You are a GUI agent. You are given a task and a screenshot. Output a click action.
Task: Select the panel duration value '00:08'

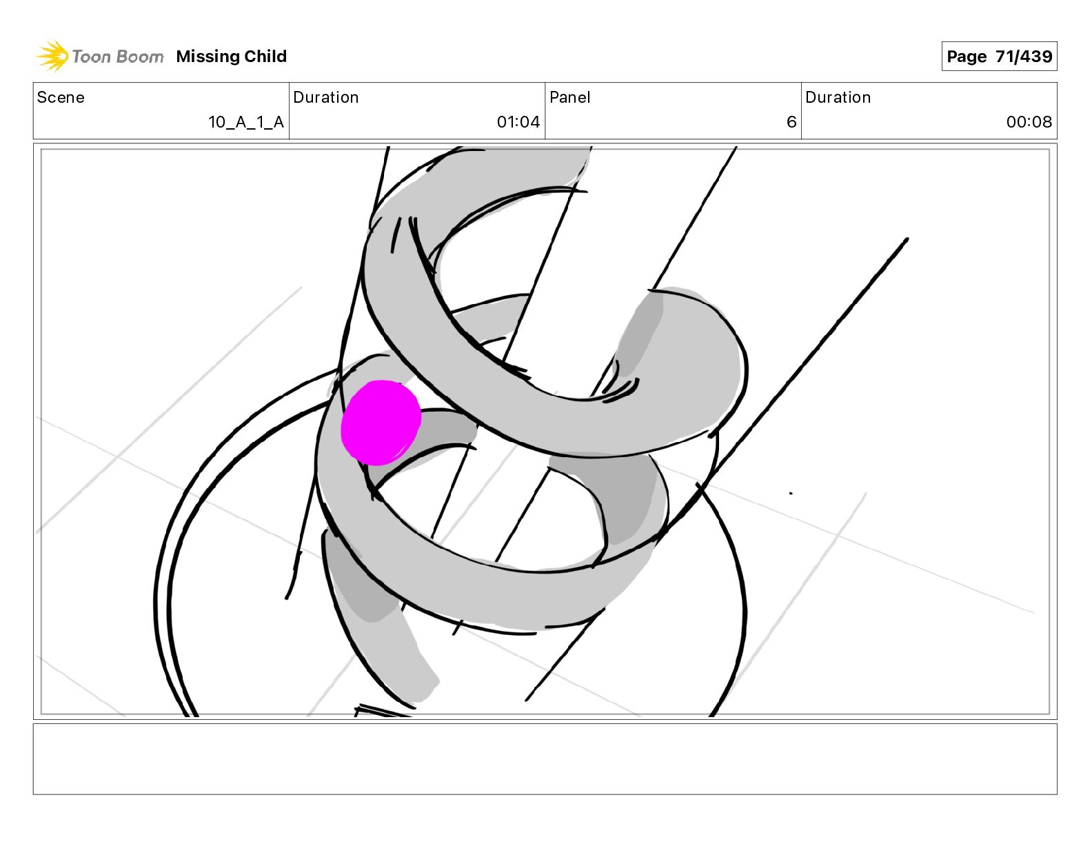[x=1029, y=122]
